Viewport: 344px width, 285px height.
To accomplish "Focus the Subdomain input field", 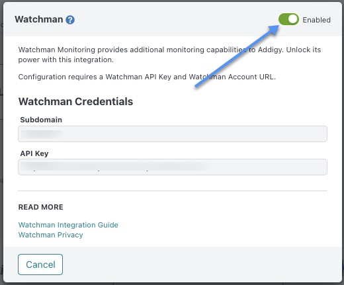I will click(173, 134).
